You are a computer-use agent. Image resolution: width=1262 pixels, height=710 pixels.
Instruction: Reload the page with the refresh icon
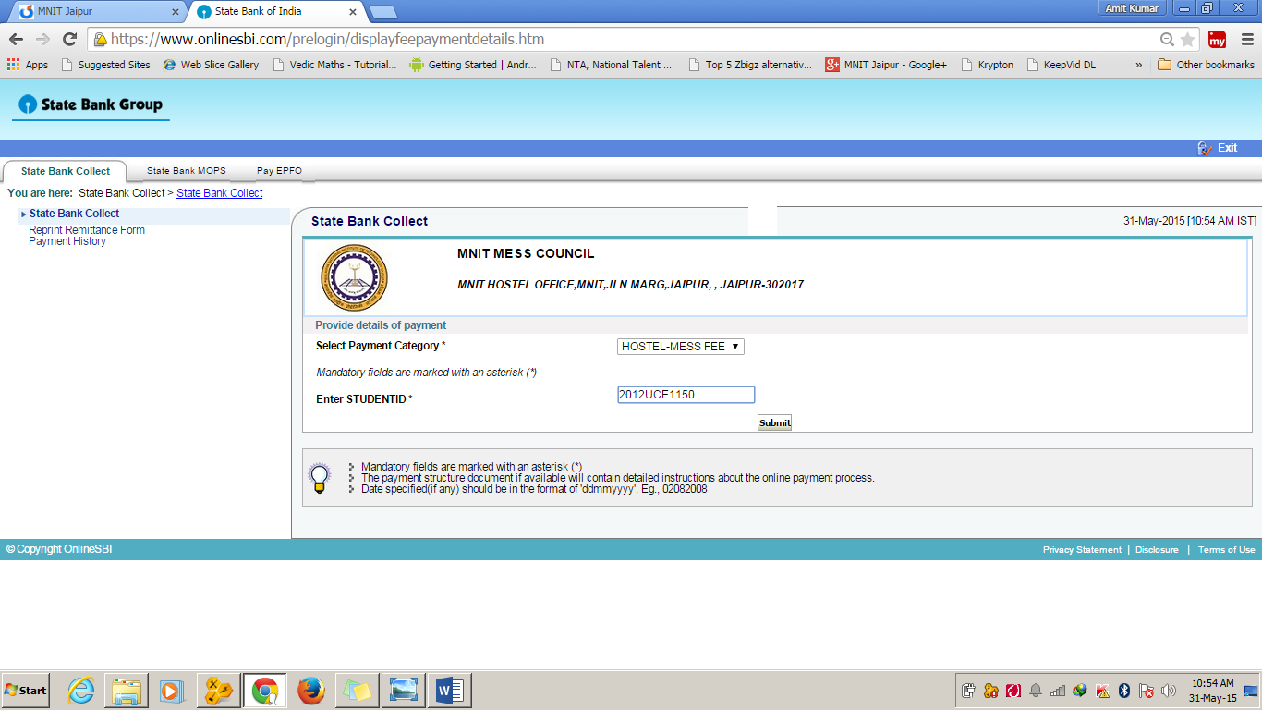[x=69, y=40]
